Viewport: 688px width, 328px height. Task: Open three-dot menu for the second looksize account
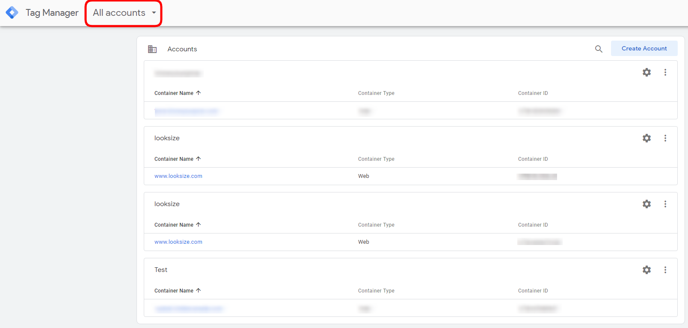[665, 204]
